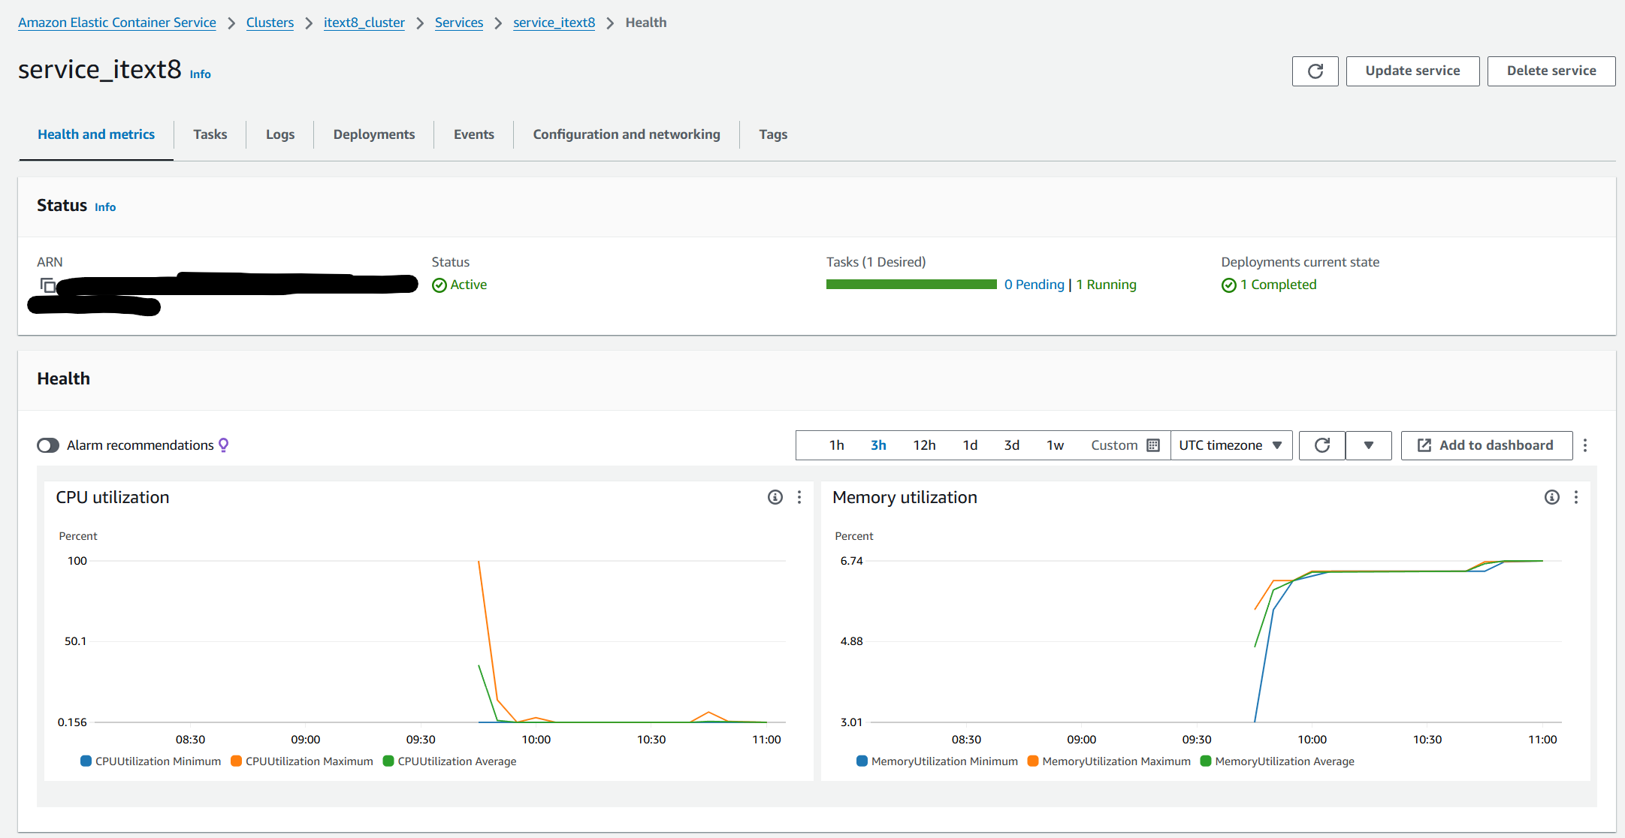Open Configuration and networking tab
This screenshot has height=838, width=1625.
tap(626, 134)
